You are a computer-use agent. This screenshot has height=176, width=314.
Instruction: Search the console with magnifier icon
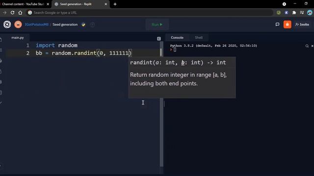point(307,46)
